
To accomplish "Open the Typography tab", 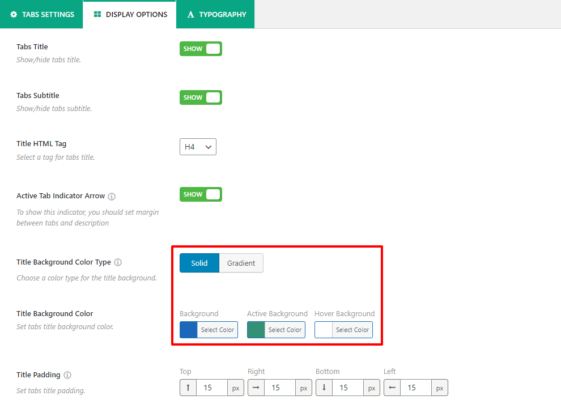I will [x=216, y=14].
